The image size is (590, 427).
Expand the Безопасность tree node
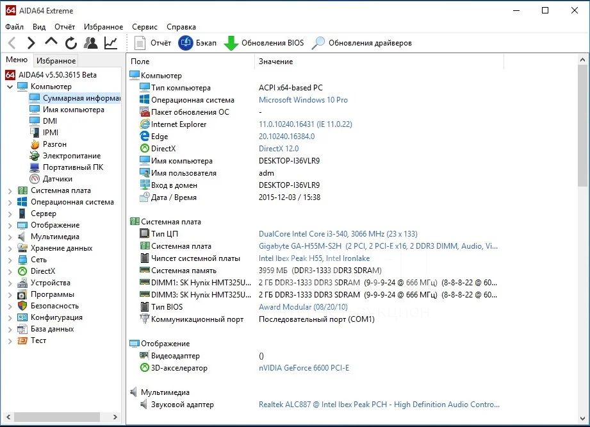[10, 306]
